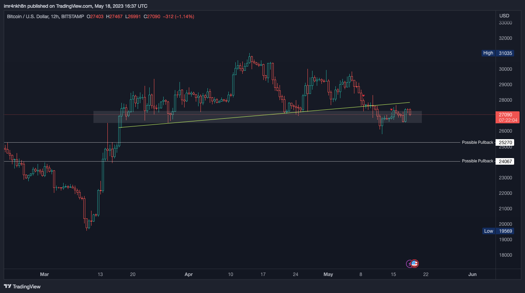The image size is (525, 293).
Task: Click the purple lightning event icon
Action: pos(409,264)
